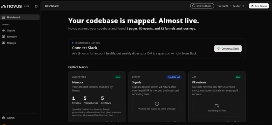Screen dimensions: 272x125
Task: Click the Connect Slack heading
Action: (85, 48)
